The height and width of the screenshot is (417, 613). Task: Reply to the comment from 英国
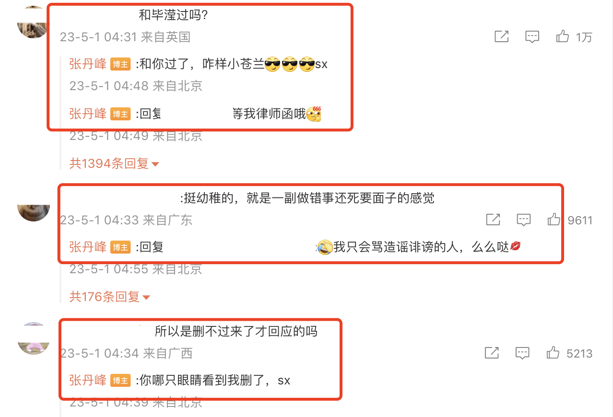click(532, 37)
